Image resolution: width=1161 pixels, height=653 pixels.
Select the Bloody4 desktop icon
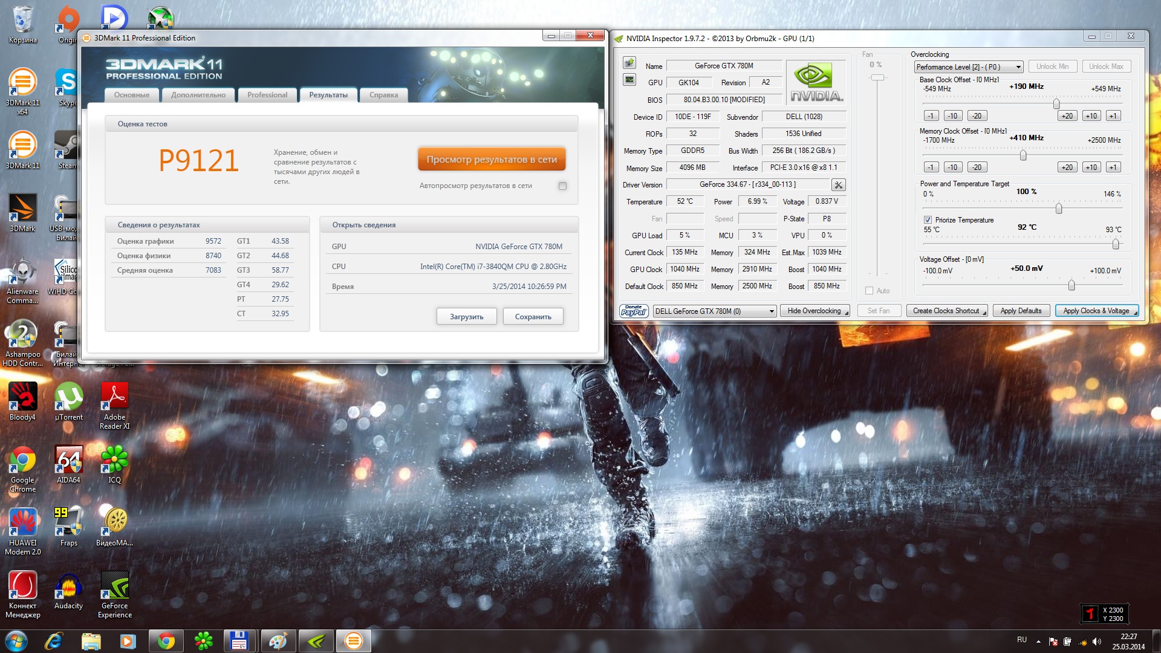(x=23, y=401)
